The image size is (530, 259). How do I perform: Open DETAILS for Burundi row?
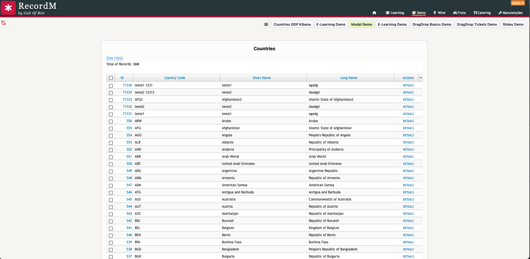pos(408,221)
